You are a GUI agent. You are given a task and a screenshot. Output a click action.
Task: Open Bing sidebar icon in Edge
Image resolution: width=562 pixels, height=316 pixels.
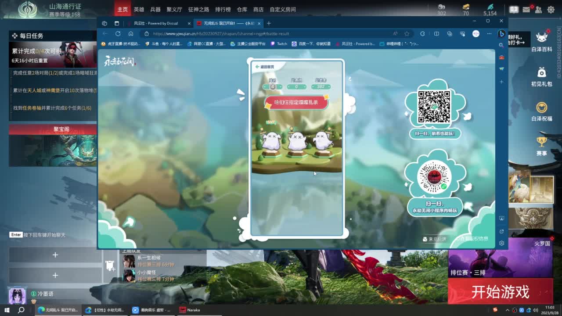[x=501, y=34]
